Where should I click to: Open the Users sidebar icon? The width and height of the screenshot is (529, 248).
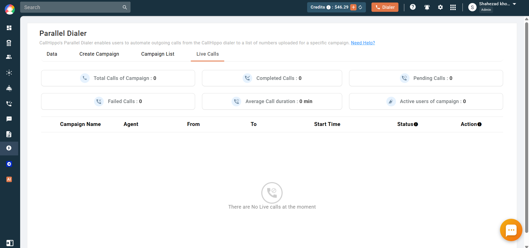coord(9,57)
